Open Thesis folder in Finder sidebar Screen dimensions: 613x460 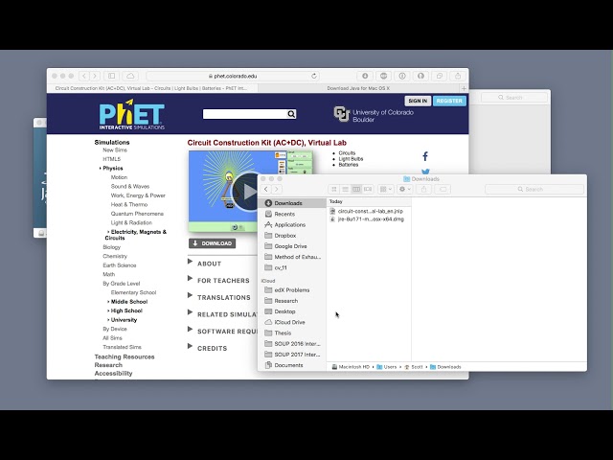click(291, 333)
